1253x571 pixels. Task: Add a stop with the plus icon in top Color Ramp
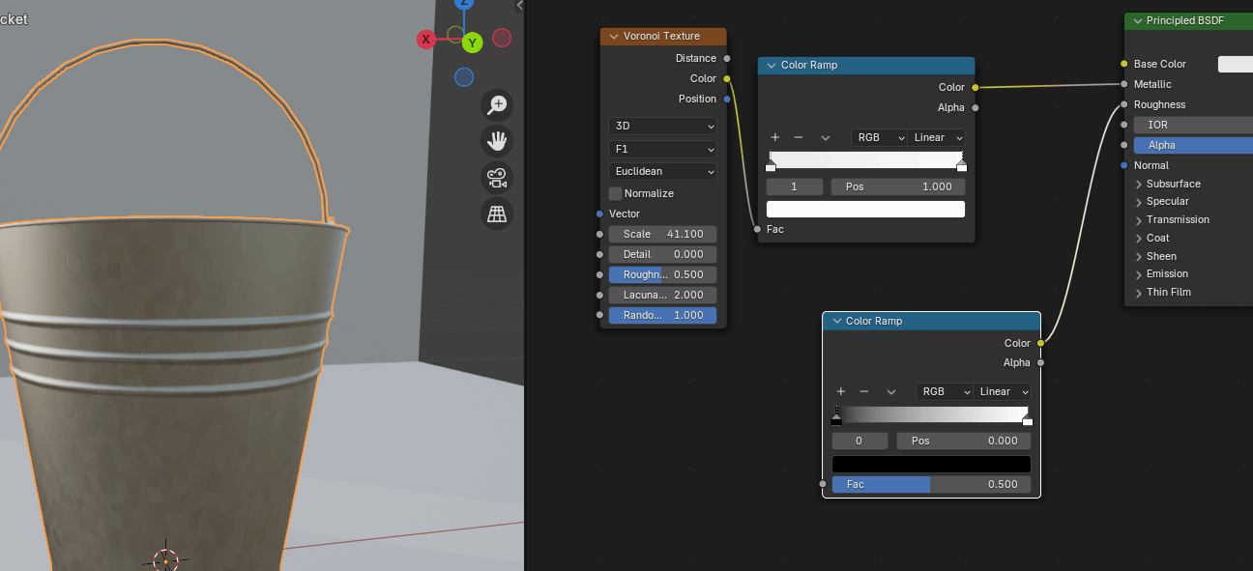click(x=774, y=137)
